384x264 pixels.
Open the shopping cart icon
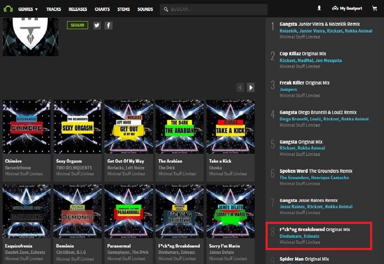375,8
